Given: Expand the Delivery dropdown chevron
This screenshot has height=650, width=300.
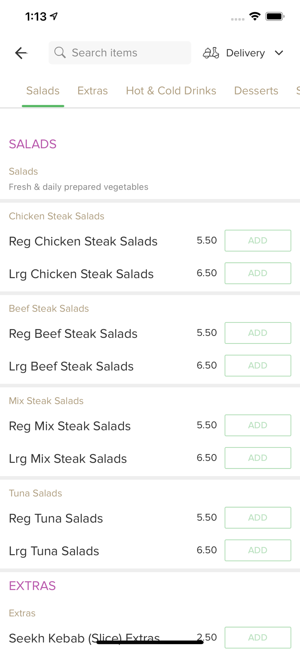Looking at the screenshot, I should click(x=279, y=53).
